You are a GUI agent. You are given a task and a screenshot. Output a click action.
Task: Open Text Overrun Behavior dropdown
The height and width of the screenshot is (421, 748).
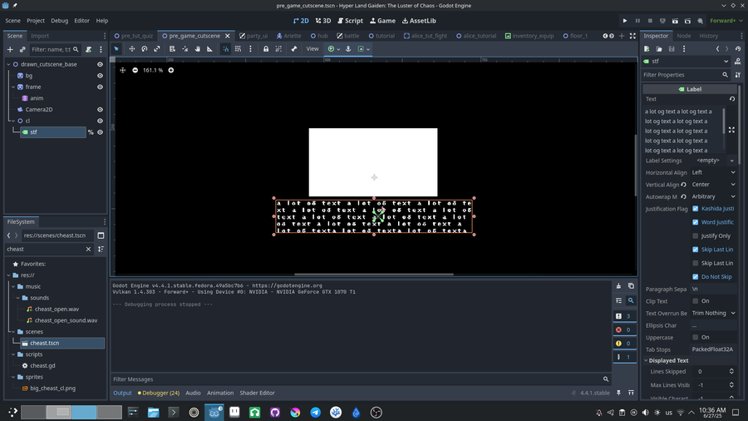click(713, 313)
